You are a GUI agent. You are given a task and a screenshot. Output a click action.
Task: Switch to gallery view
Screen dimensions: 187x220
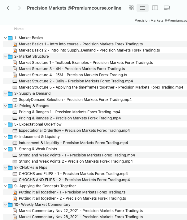pos(167,8)
